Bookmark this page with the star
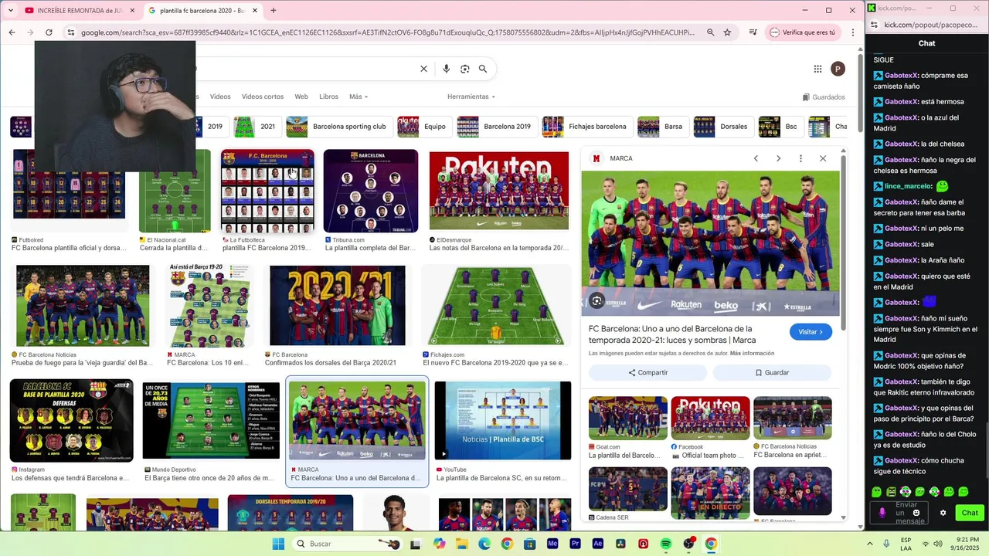Viewport: 989px width, 556px height. (x=727, y=32)
